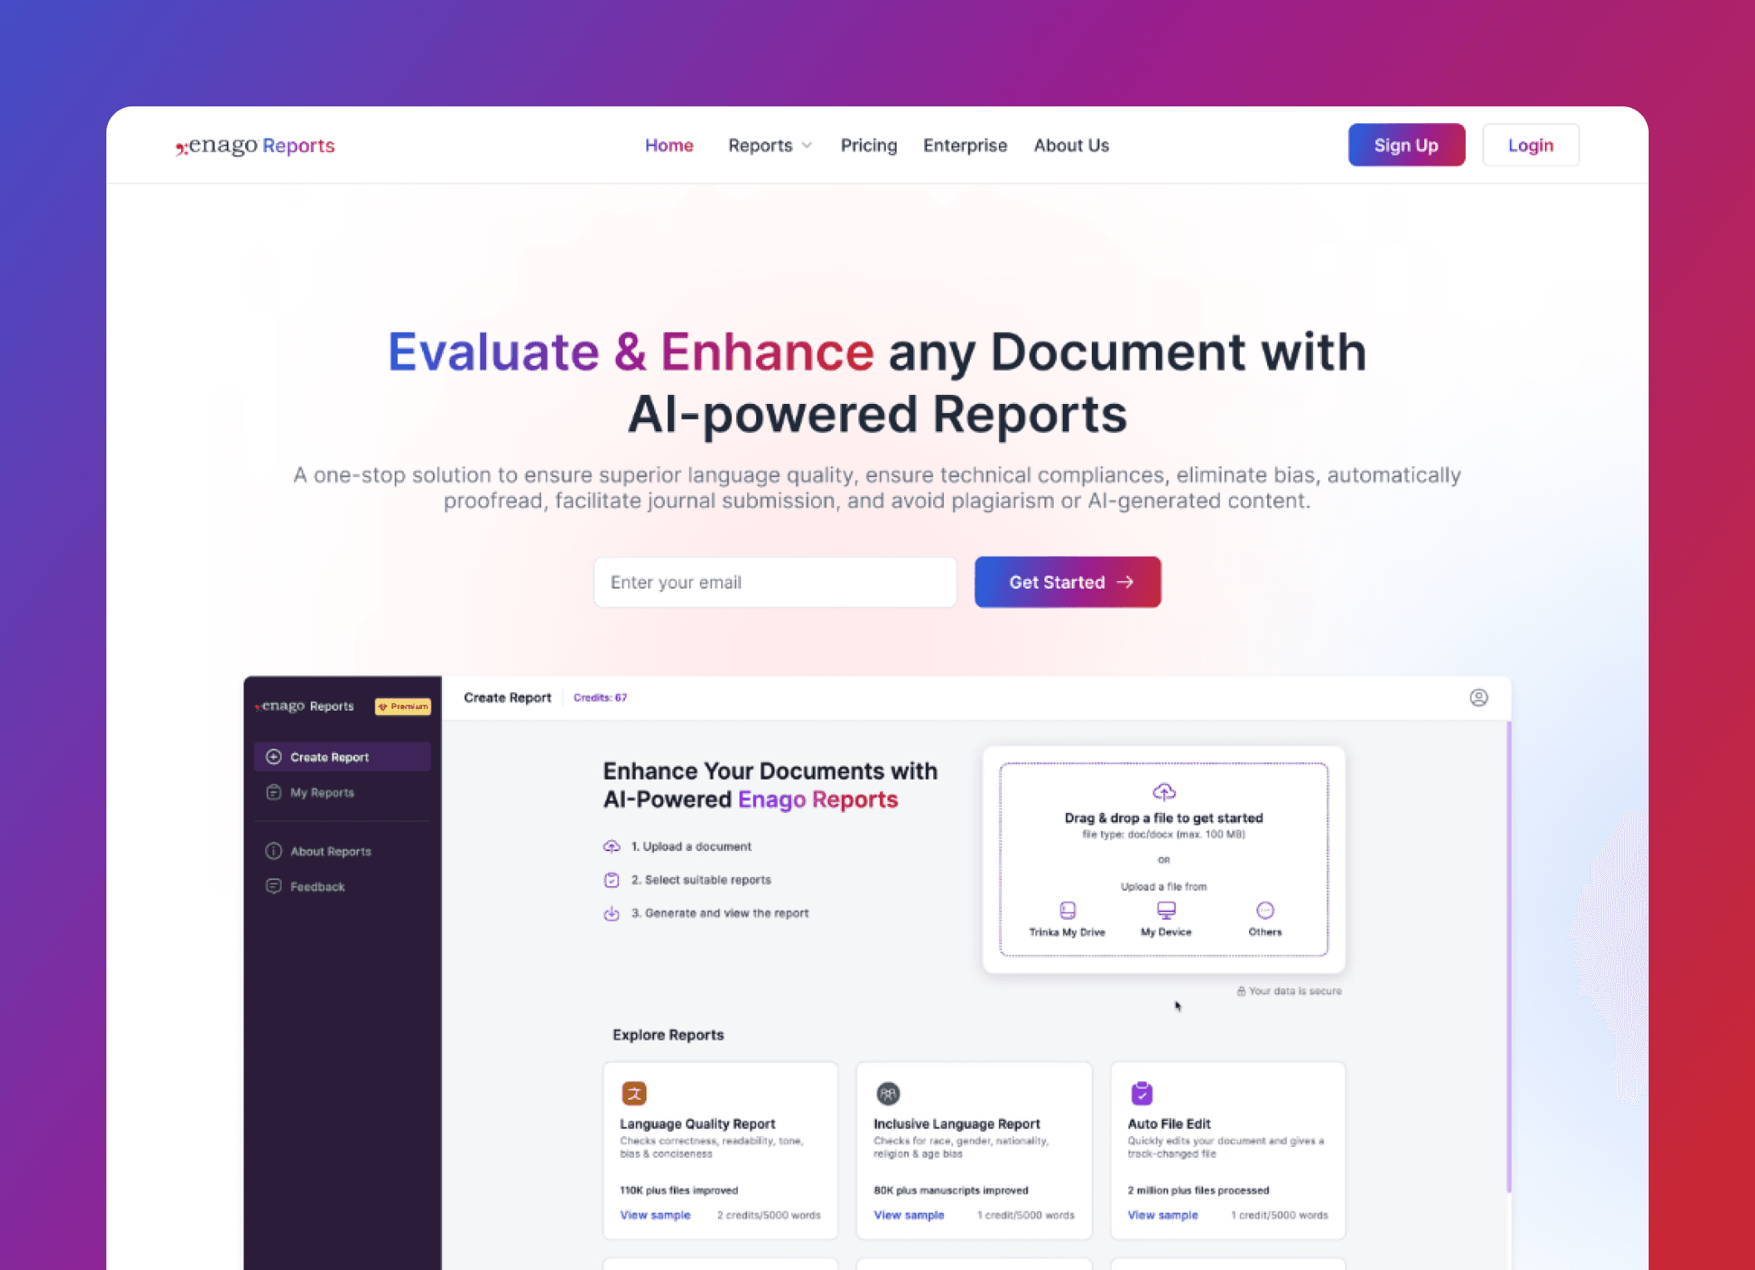Focus the Enter your email field
The width and height of the screenshot is (1755, 1270).
[x=774, y=582]
